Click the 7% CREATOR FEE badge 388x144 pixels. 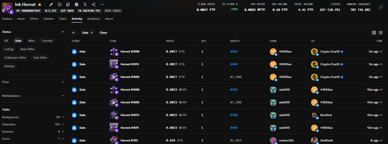[90, 11]
